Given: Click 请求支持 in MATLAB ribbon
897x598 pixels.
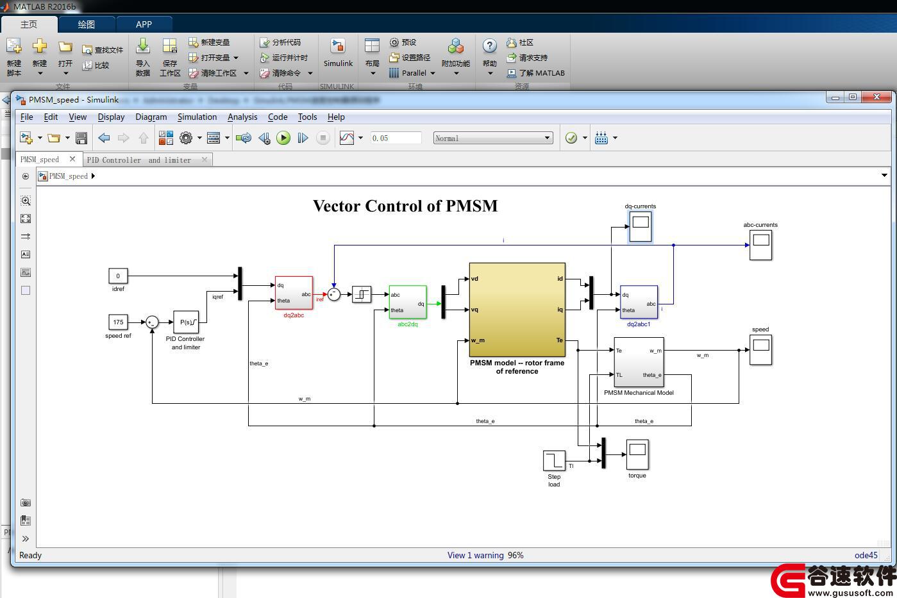Looking at the screenshot, I should tap(527, 58).
